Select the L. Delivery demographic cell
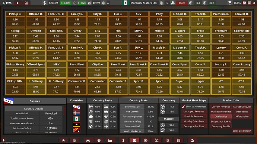The image size is (257, 144). pos(36,86)
